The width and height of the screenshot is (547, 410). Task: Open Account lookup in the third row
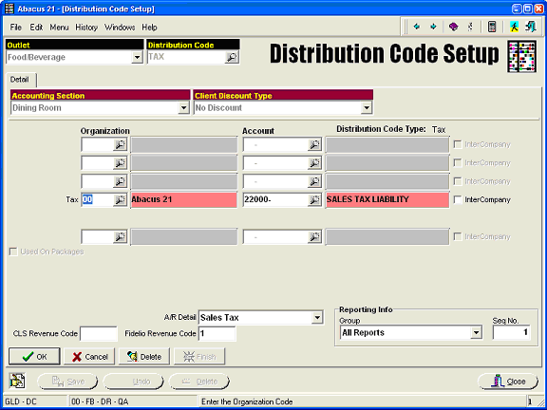[314, 181]
